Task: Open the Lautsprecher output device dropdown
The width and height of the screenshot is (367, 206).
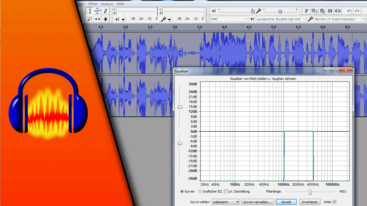Action: [x=281, y=19]
